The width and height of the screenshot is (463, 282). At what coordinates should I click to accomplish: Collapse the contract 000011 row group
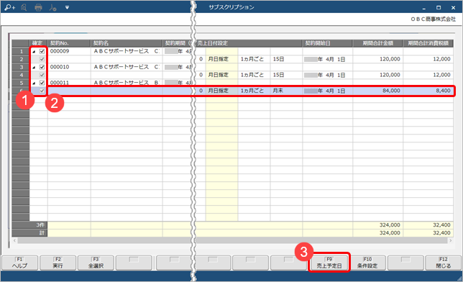[x=34, y=83]
